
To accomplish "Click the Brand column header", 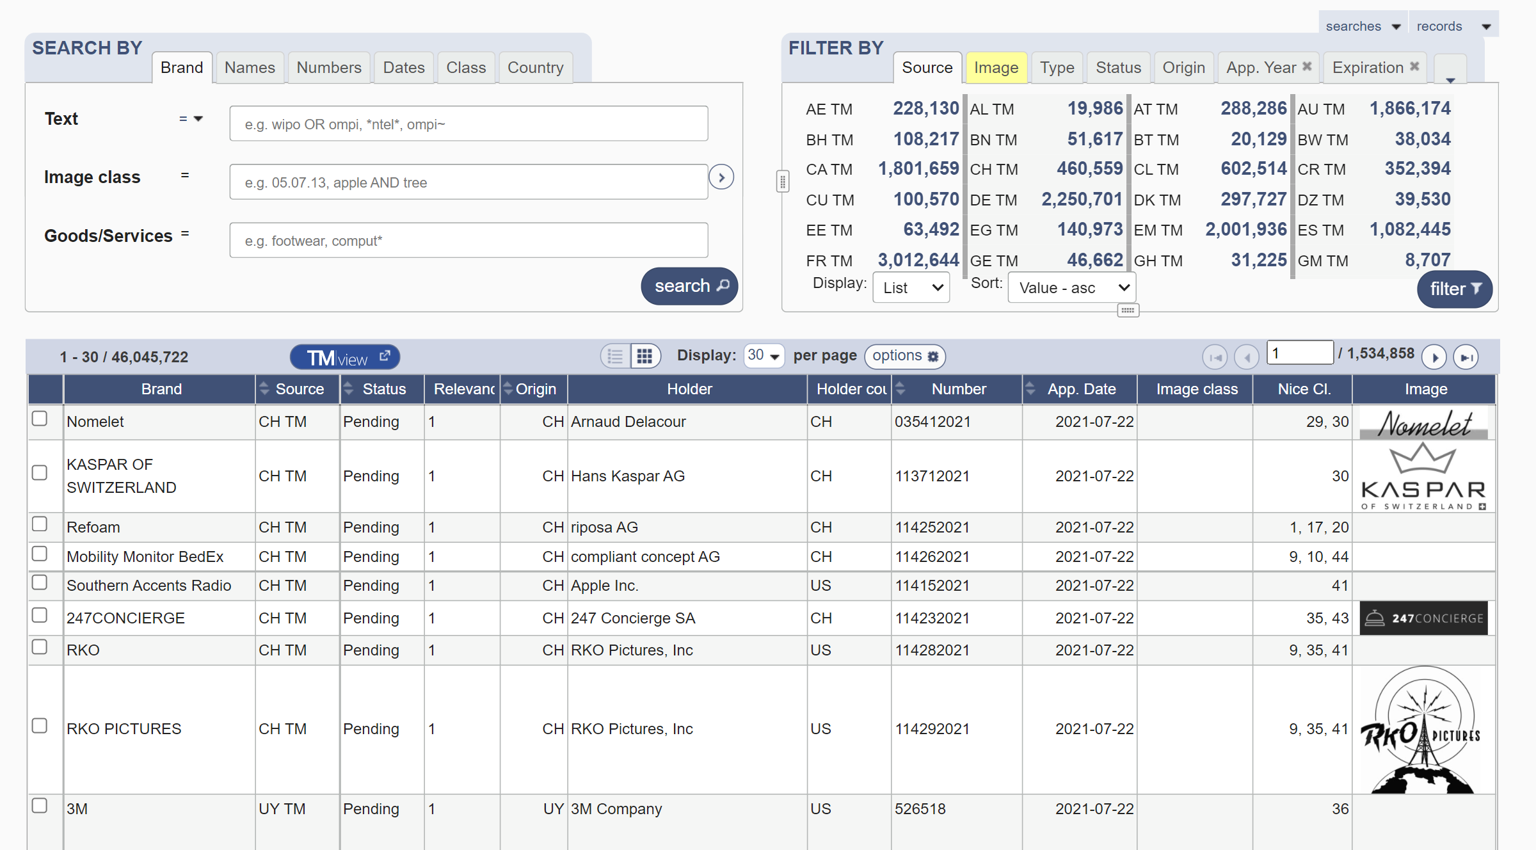I will pos(161,389).
